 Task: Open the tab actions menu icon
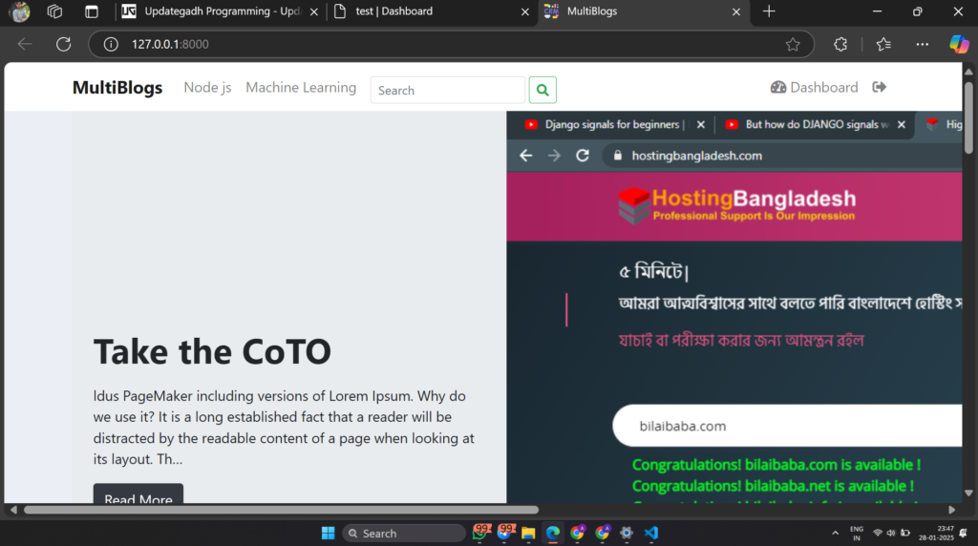click(92, 11)
